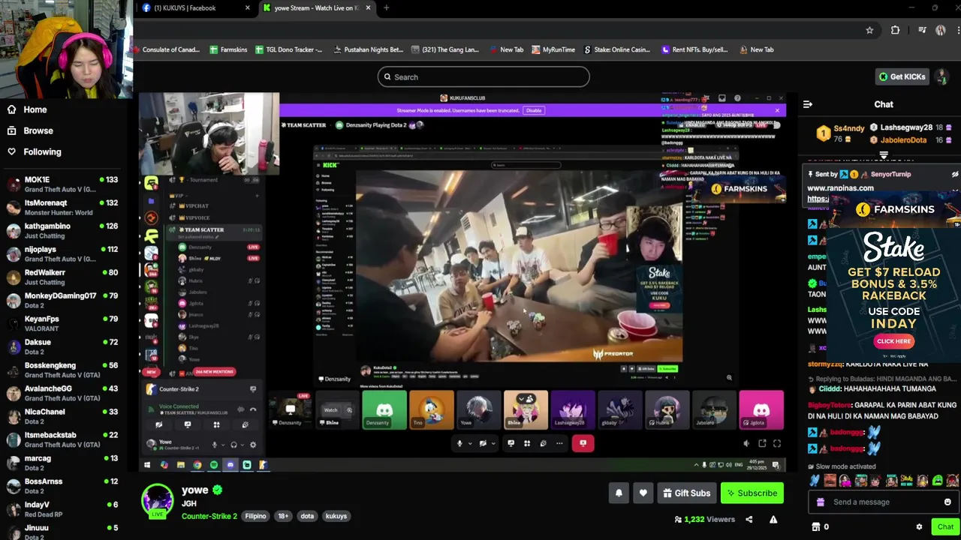Expand the gift leaderboard arrow
The image size is (961, 540).
click(884, 155)
